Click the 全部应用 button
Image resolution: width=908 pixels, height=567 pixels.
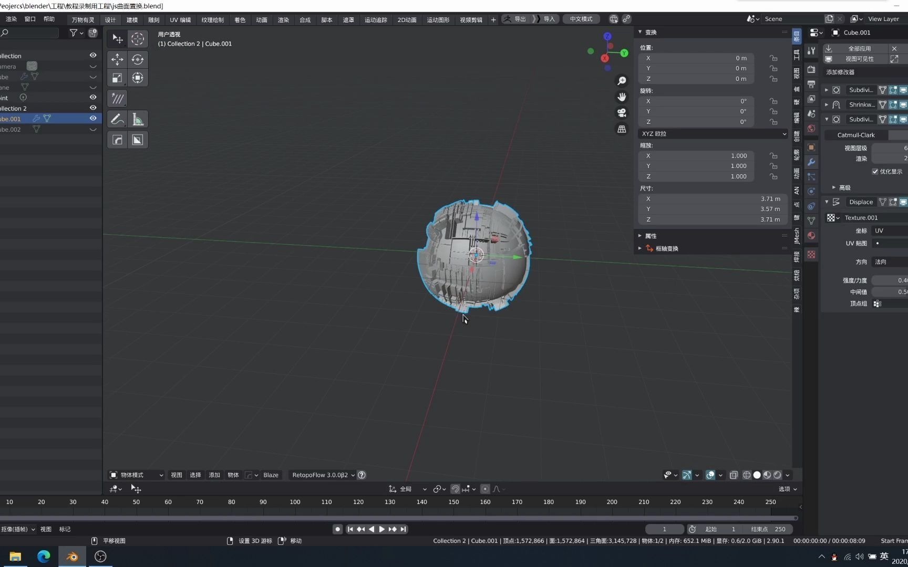[860, 48]
